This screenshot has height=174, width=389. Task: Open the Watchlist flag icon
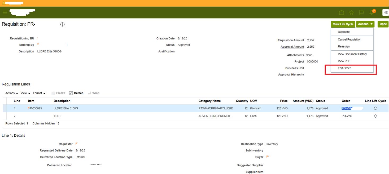point(361,12)
